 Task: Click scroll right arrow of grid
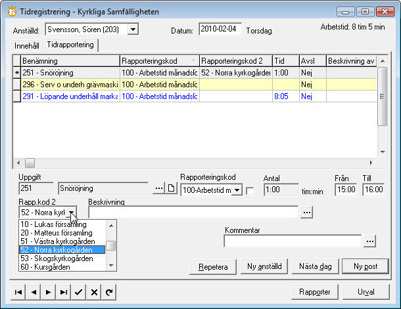(x=371, y=163)
